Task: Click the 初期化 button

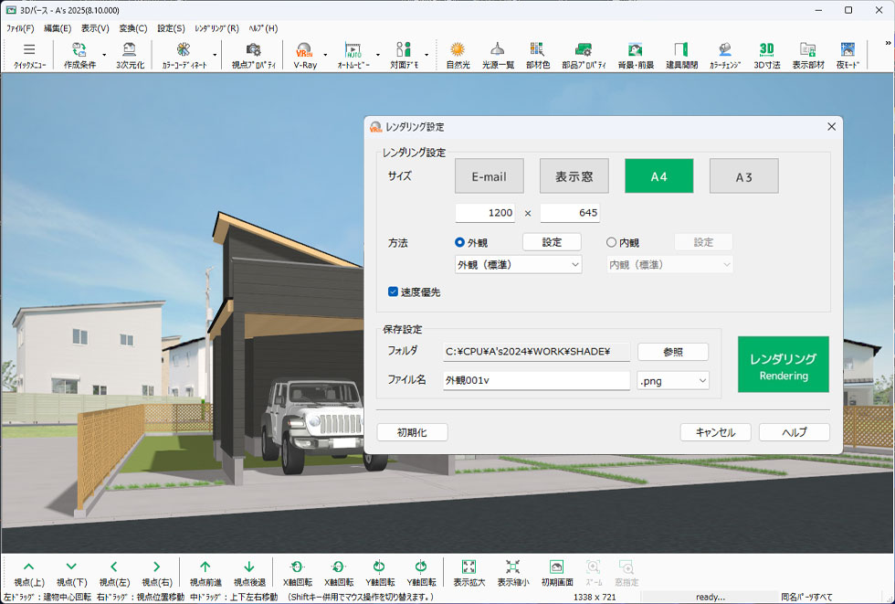Action: coord(412,432)
